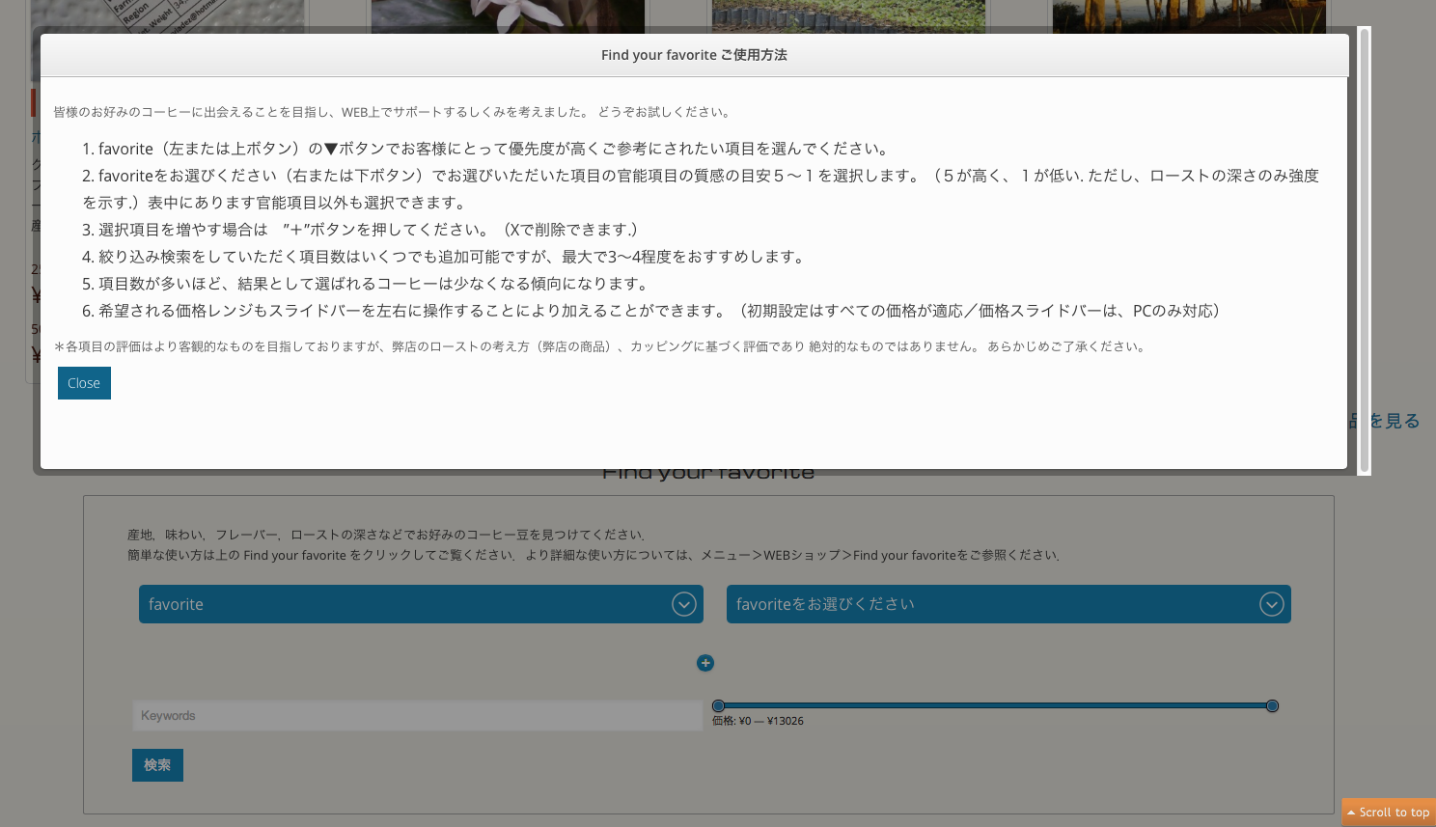Click the dialog's vertical scrollbar
Viewport: 1436px width, 827px height.
(x=1365, y=251)
